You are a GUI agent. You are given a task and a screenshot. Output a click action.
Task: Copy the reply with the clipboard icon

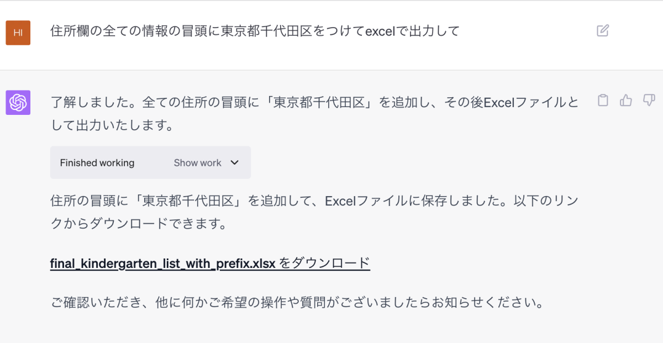[x=603, y=101]
